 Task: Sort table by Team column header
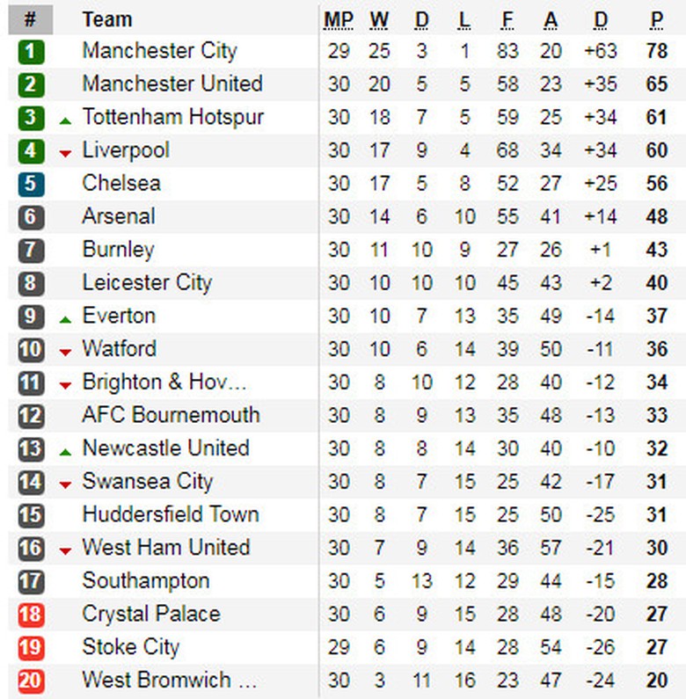[106, 19]
